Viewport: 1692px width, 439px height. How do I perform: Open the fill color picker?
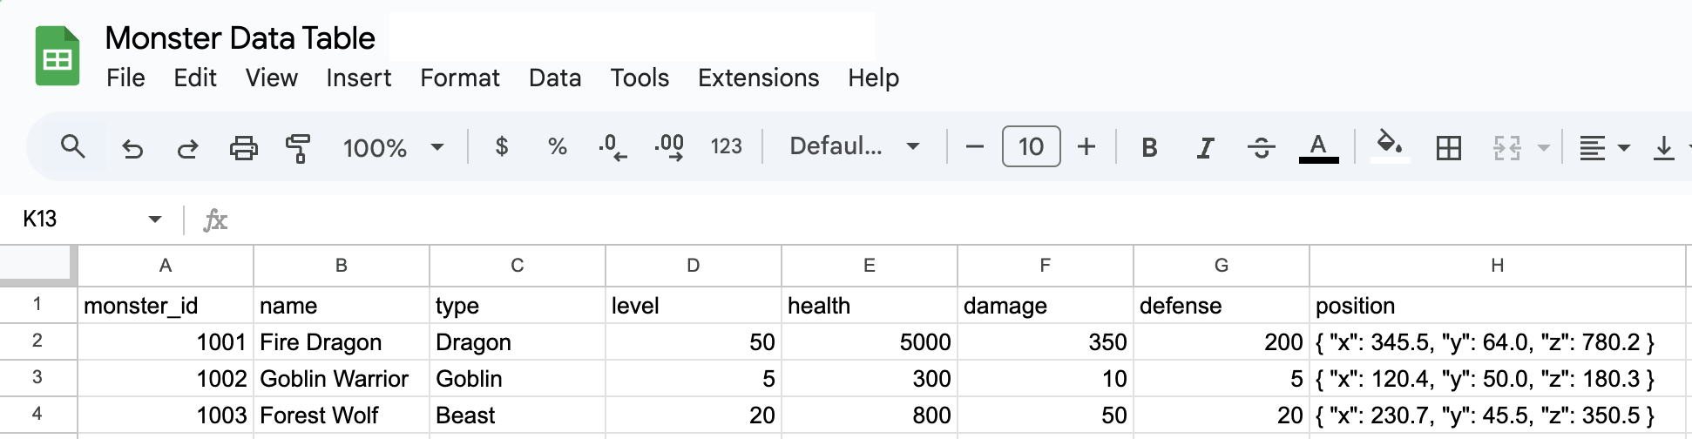coord(1390,145)
